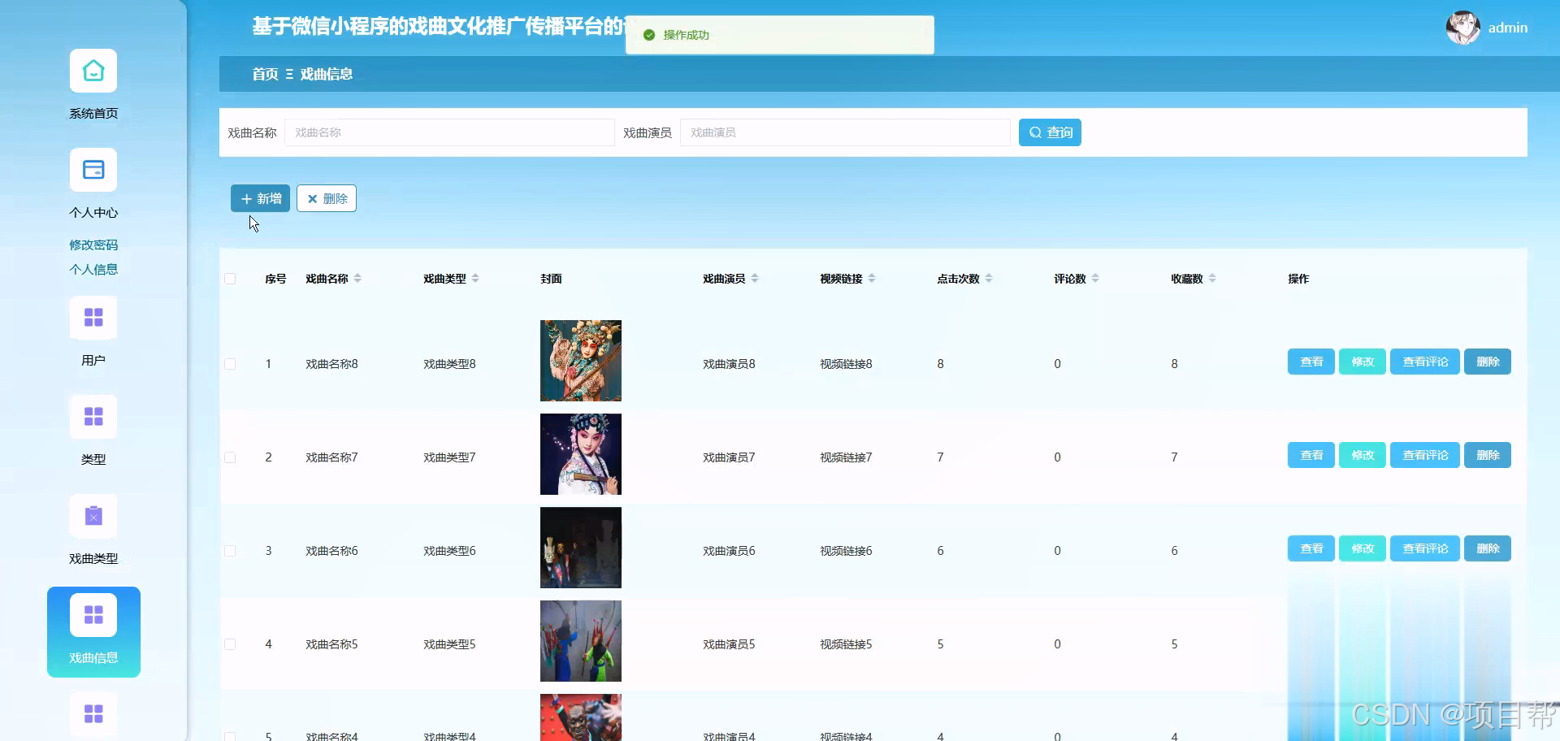This screenshot has width=1560, height=741.
Task: Select the 类型 sidebar icon
Action: click(93, 417)
